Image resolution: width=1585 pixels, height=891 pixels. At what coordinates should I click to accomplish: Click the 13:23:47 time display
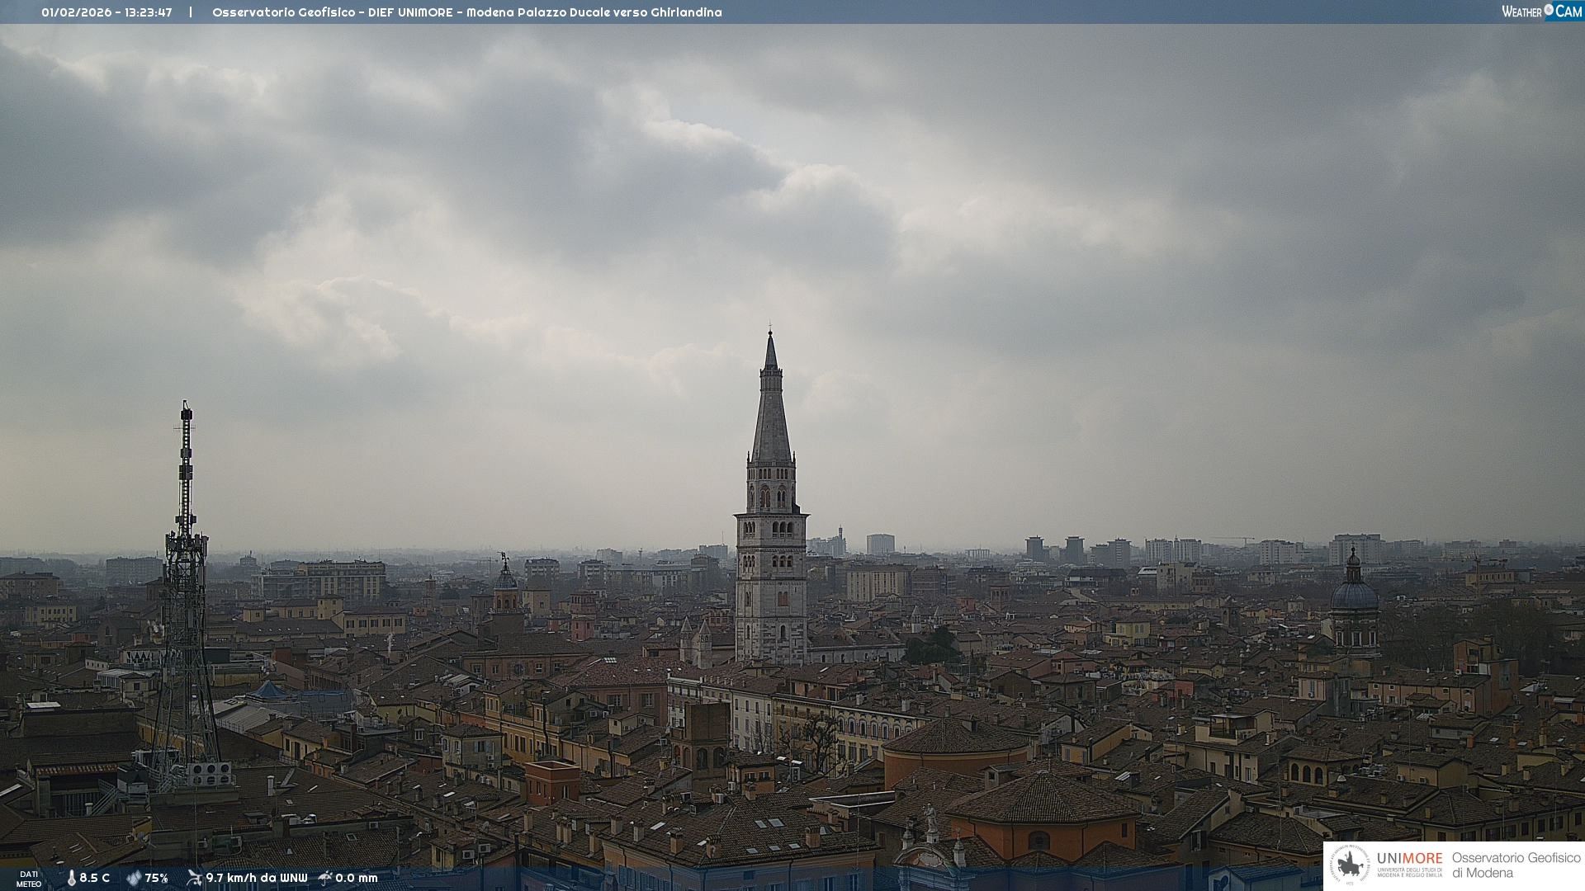coord(149,12)
